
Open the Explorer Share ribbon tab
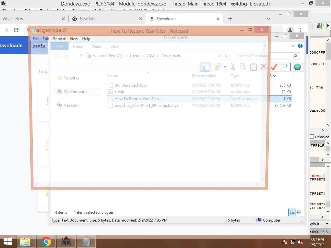[x=96, y=46]
